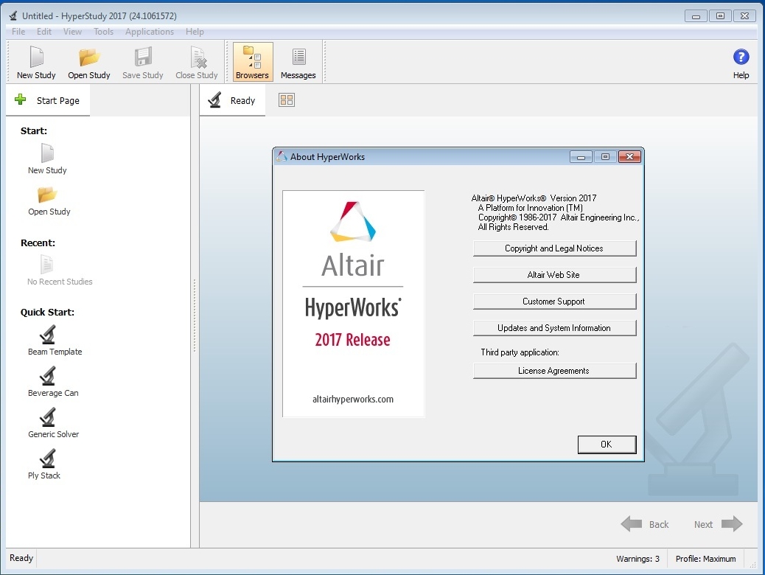Click the tiled grid layout icon
The height and width of the screenshot is (575, 765).
click(287, 100)
